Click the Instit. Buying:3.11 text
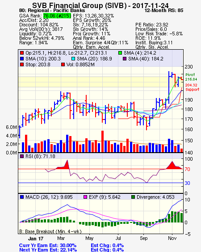This screenshot has height=252, width=201. click(154, 43)
